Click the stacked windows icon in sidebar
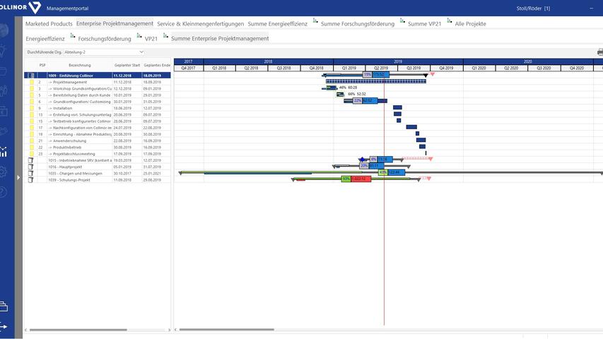Image resolution: width=603 pixels, height=339 pixels. 4,306
